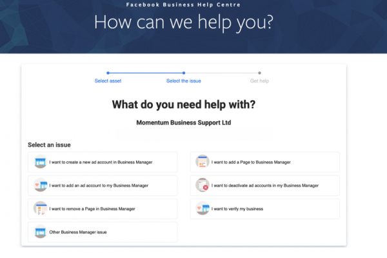
Task: Click the grey progress dot above Get help
Action: tap(259, 73)
